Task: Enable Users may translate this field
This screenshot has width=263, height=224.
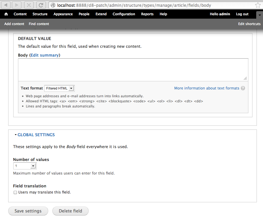Action: point(15,192)
